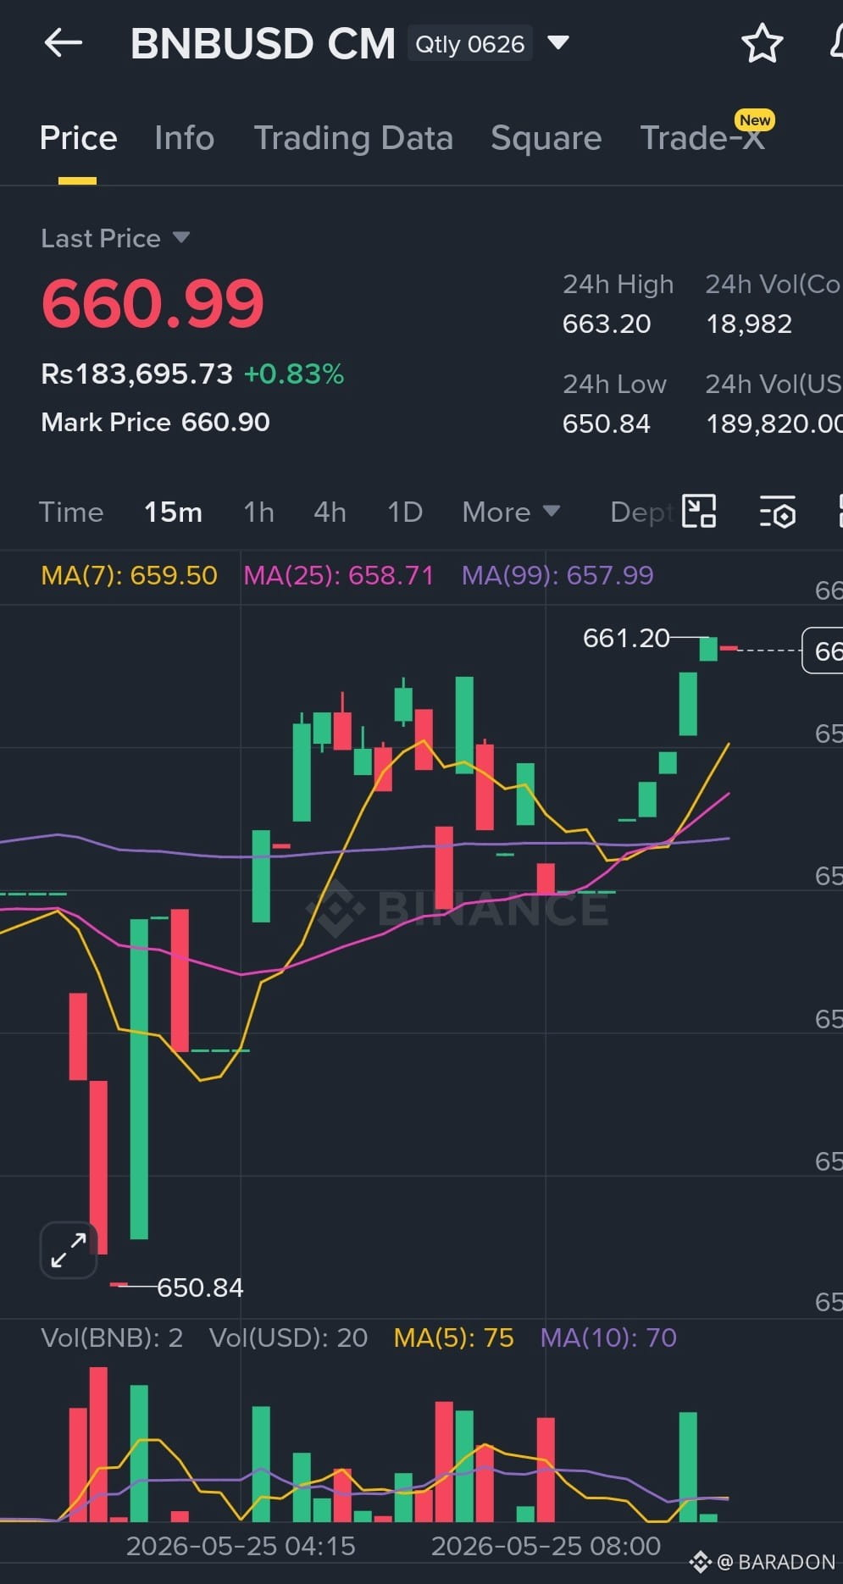Tap the BNBUSD CM pair title
The image size is (843, 1584).
tap(263, 43)
